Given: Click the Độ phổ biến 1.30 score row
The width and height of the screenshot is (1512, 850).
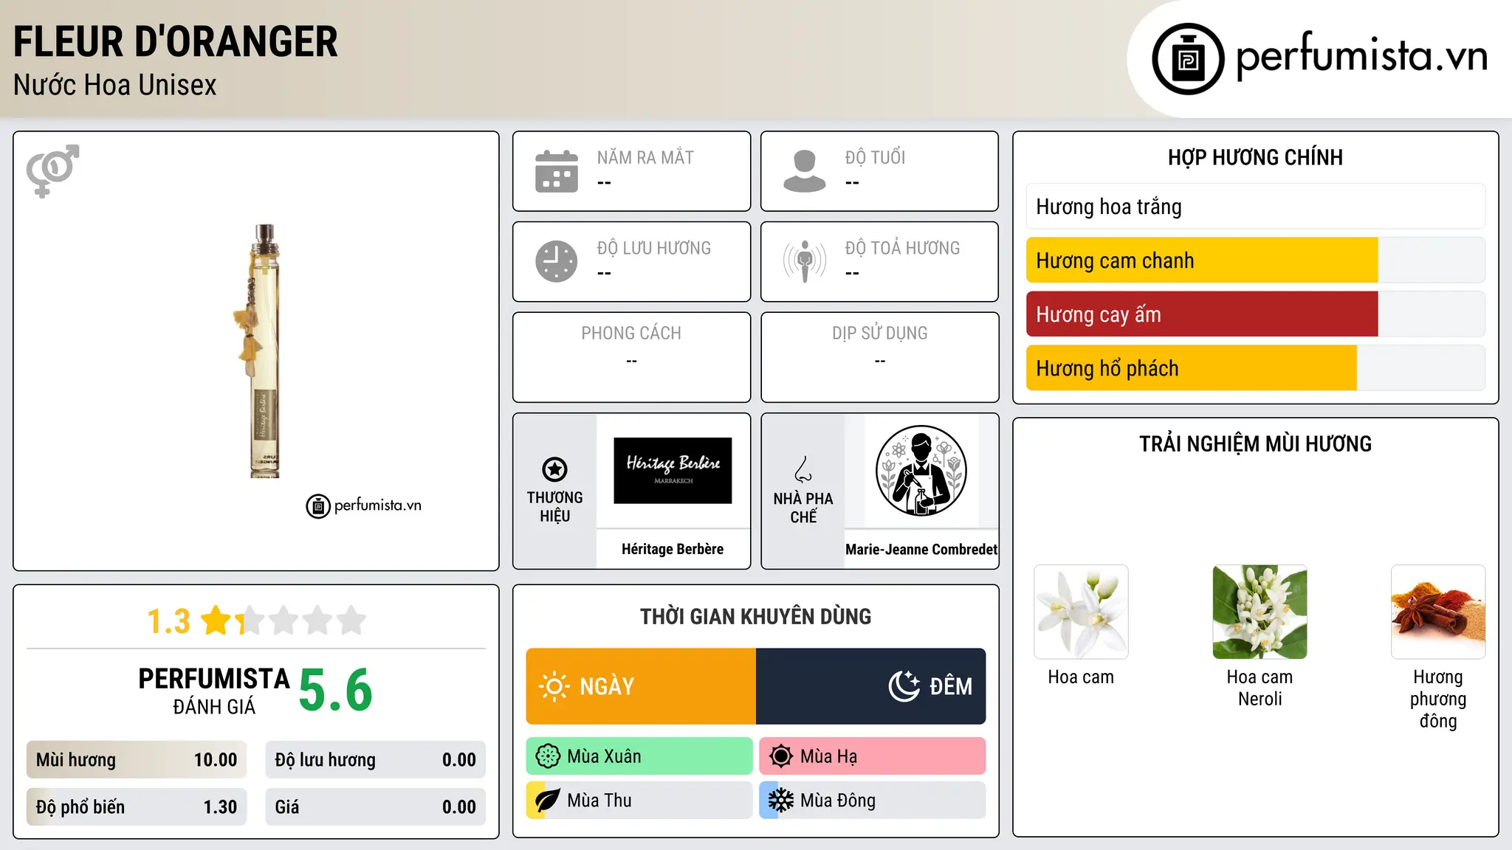Looking at the screenshot, I should [x=137, y=807].
